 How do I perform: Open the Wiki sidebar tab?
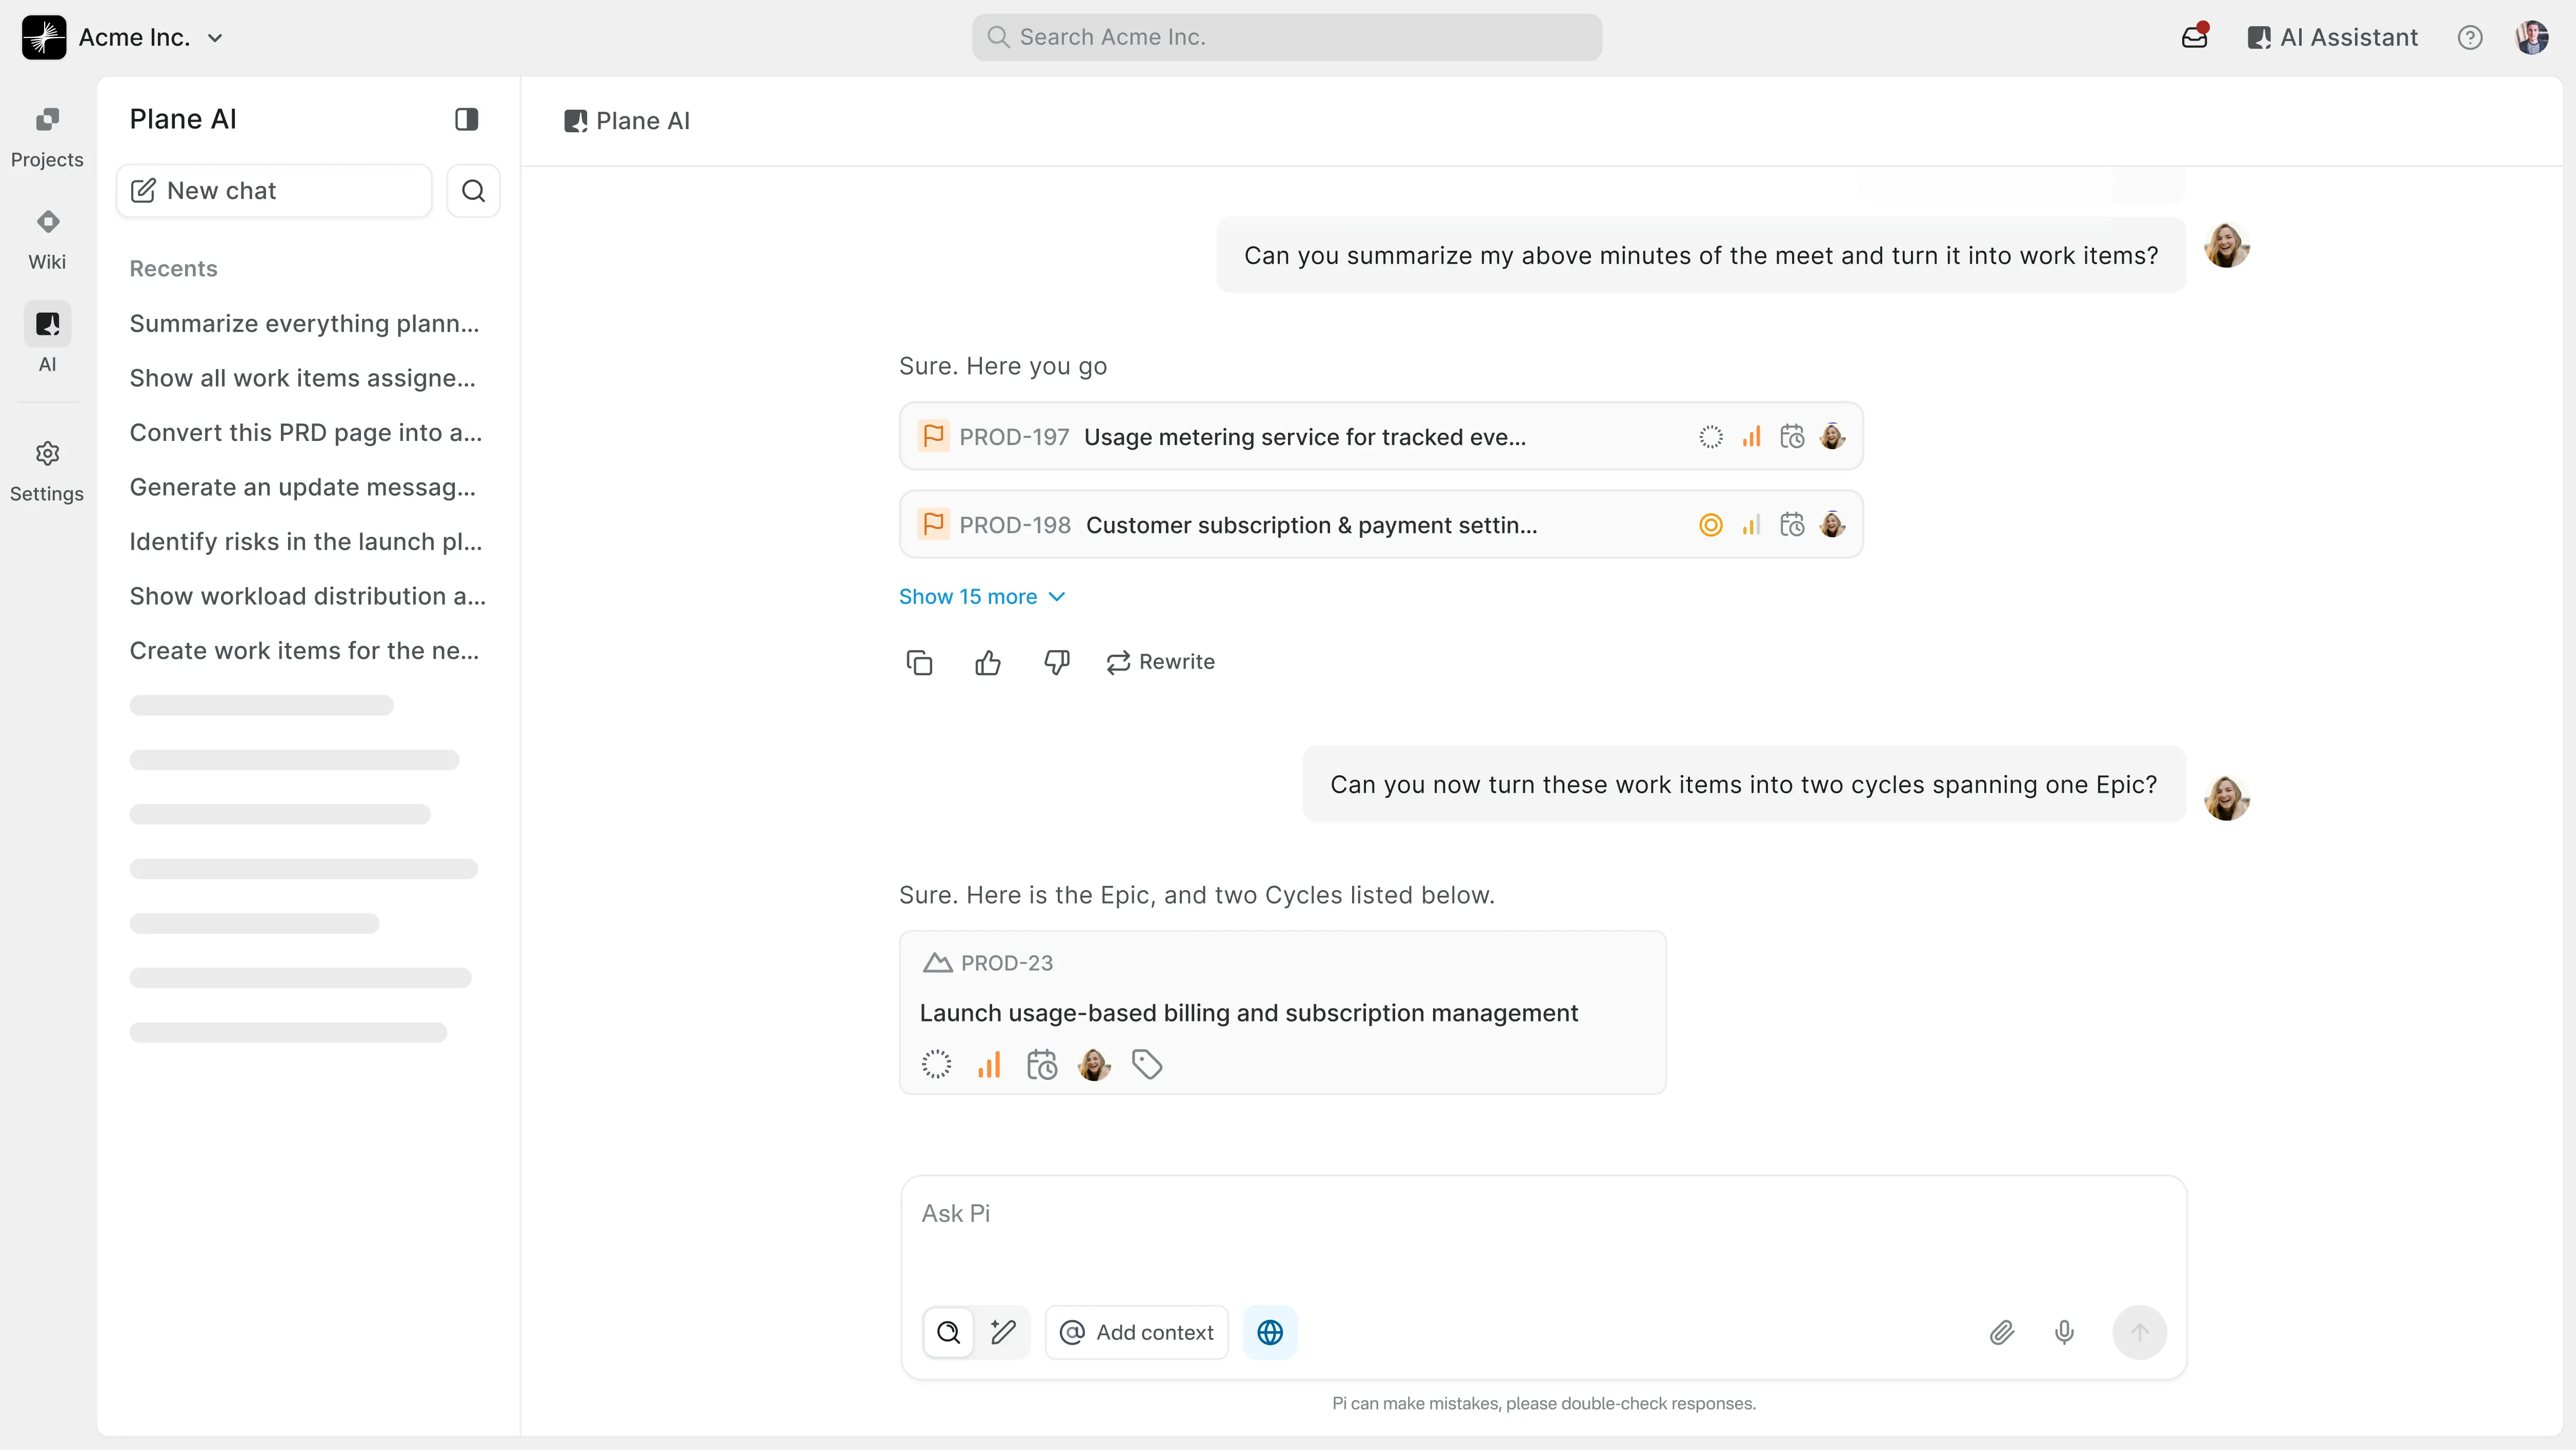[47, 239]
